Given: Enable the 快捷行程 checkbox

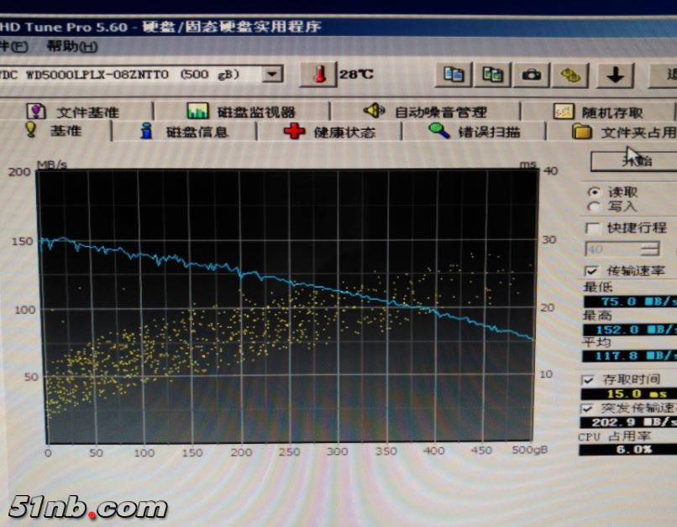Looking at the screenshot, I should 593,228.
